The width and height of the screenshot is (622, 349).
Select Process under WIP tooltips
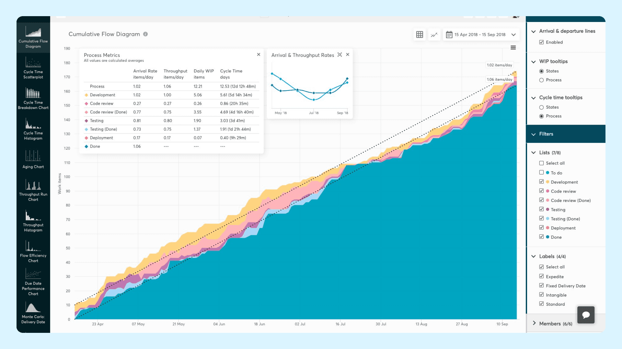click(x=541, y=80)
